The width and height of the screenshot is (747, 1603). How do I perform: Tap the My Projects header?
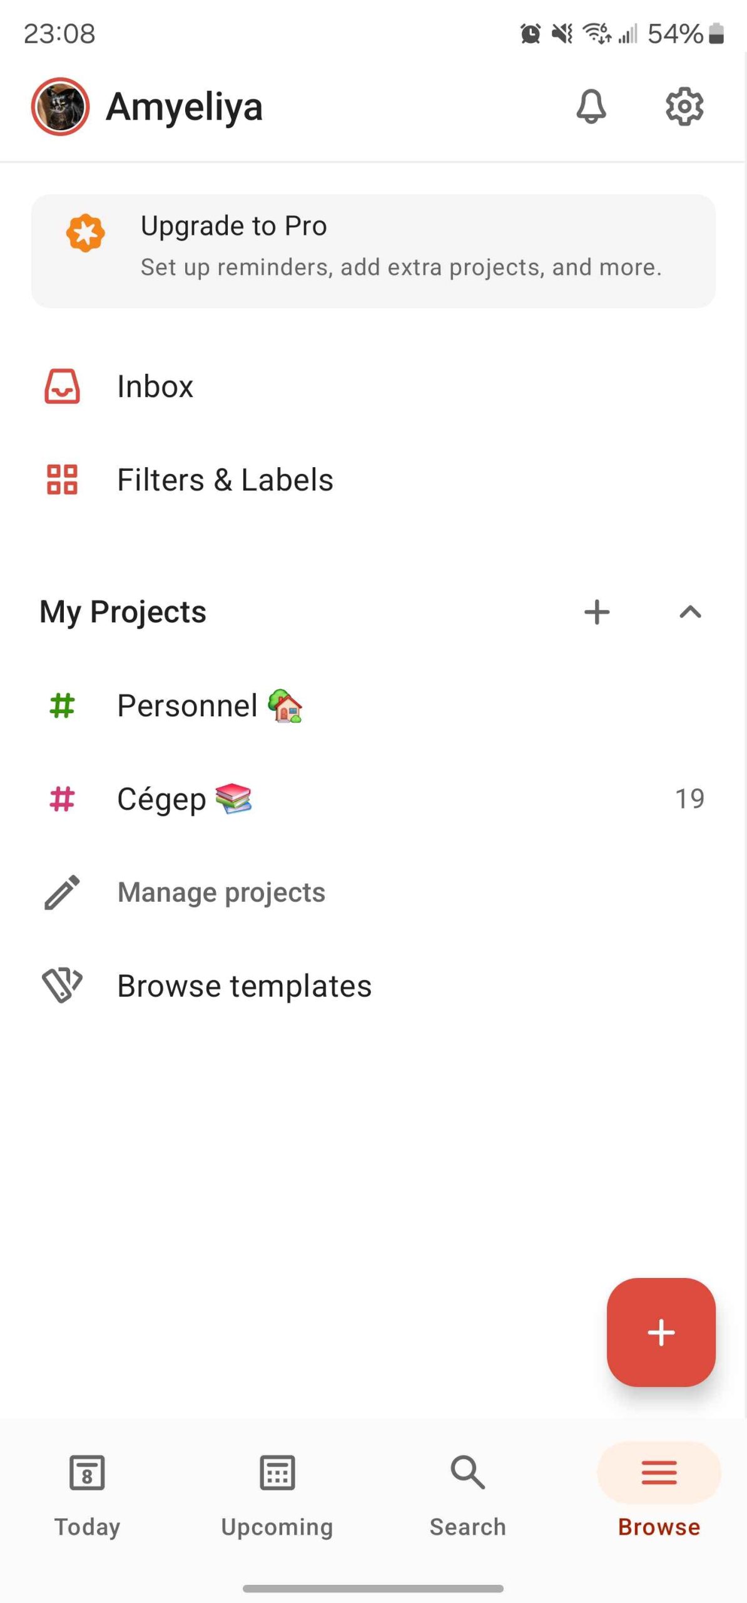click(x=123, y=612)
